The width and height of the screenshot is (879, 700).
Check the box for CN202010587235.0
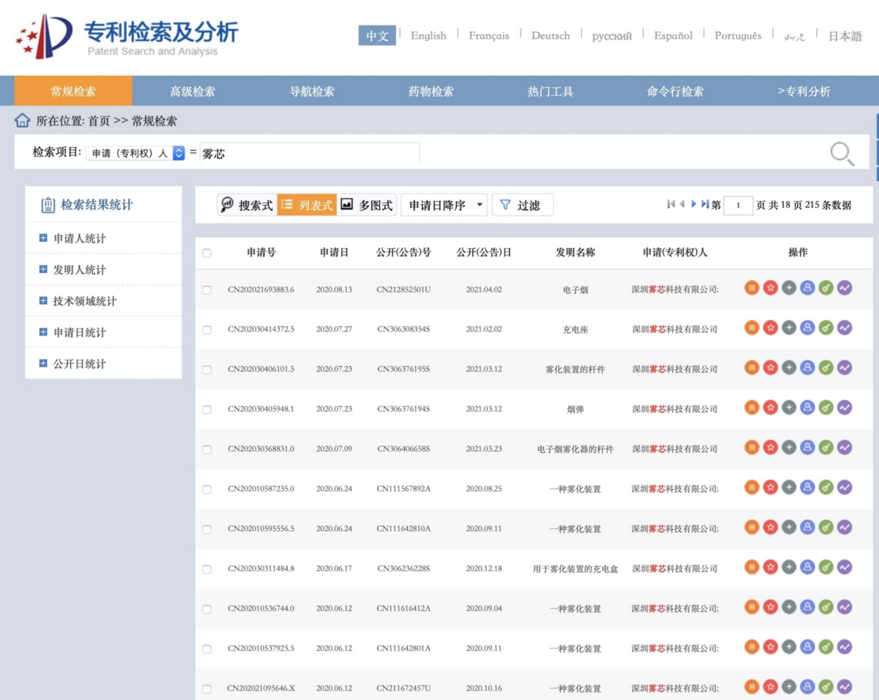click(x=207, y=489)
